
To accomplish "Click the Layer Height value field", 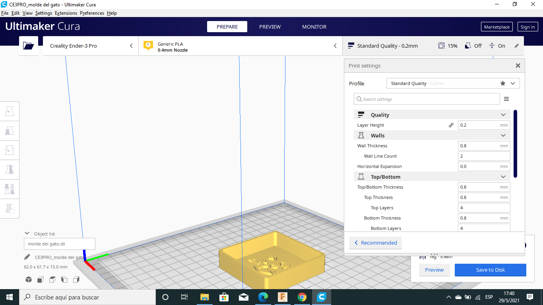I will click(x=484, y=125).
